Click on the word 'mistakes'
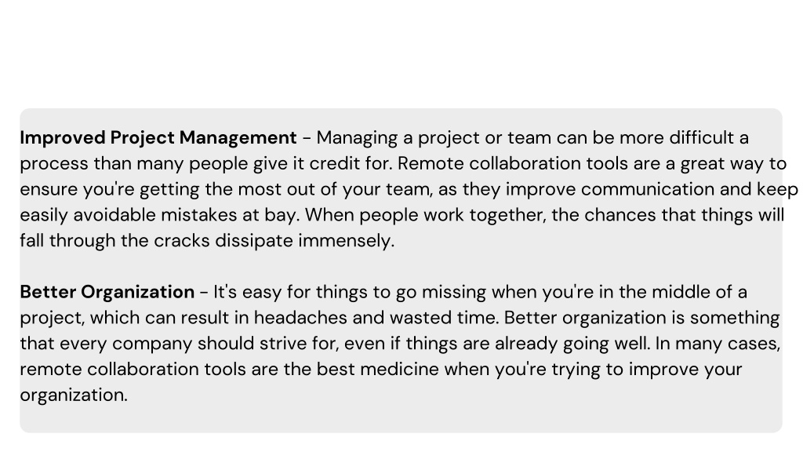Viewport: 803px width, 452px height. (199, 215)
